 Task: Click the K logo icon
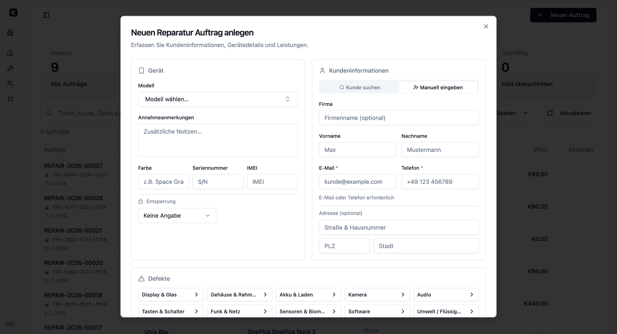13,13
